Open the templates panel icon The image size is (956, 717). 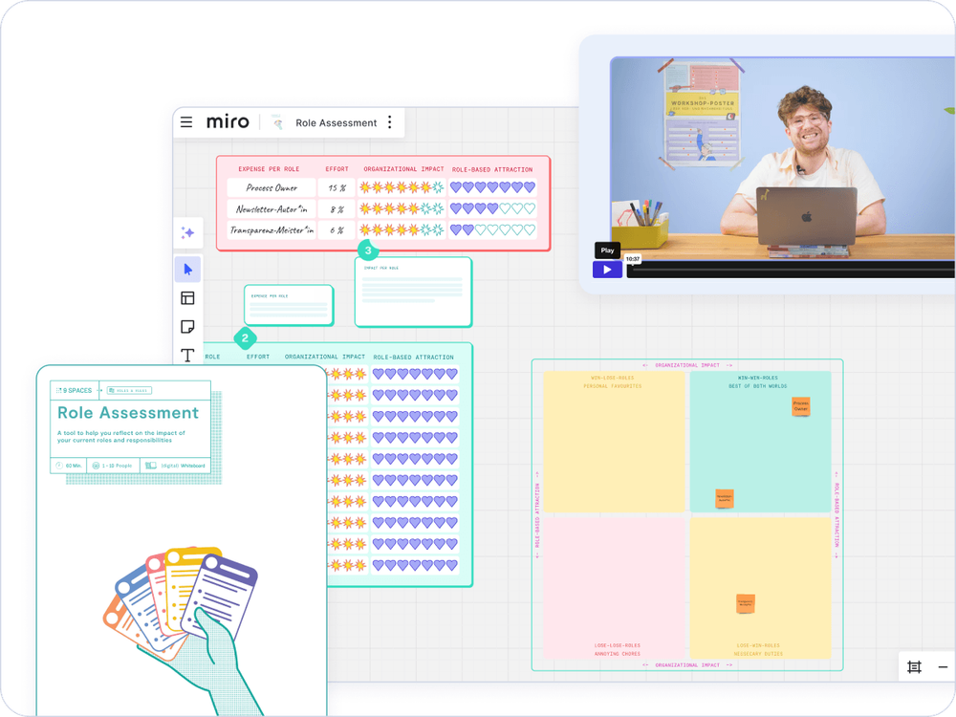click(x=187, y=298)
